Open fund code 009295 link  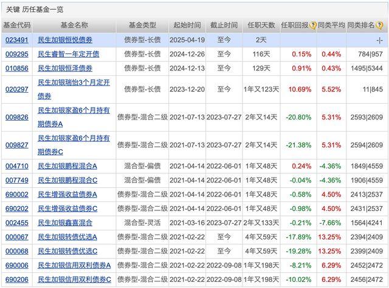pos(17,54)
